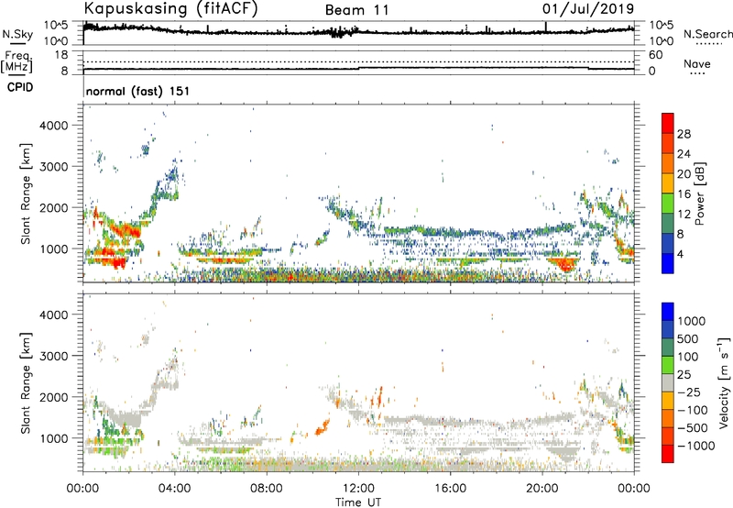Click the '60' tick on Nave axis

point(655,55)
